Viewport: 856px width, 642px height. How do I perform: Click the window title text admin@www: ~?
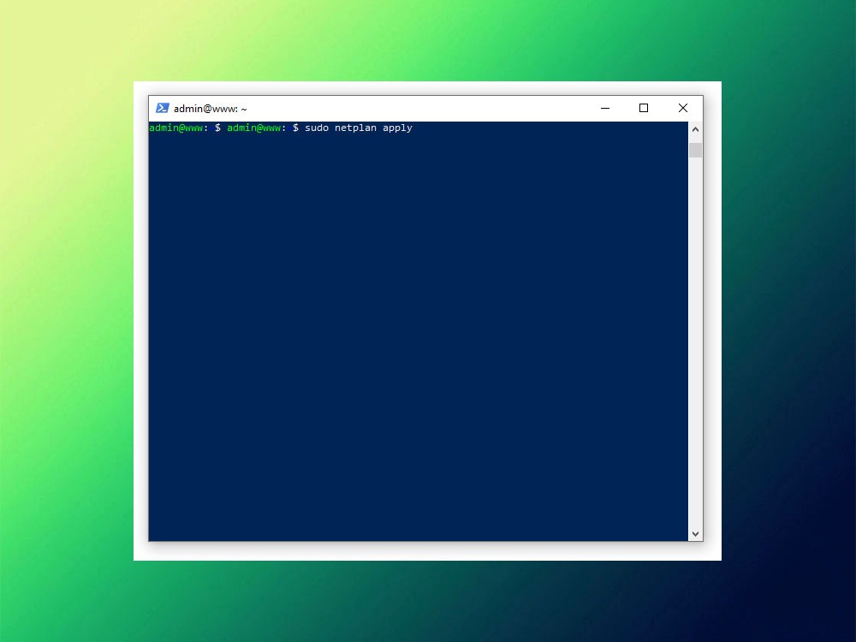(x=211, y=109)
